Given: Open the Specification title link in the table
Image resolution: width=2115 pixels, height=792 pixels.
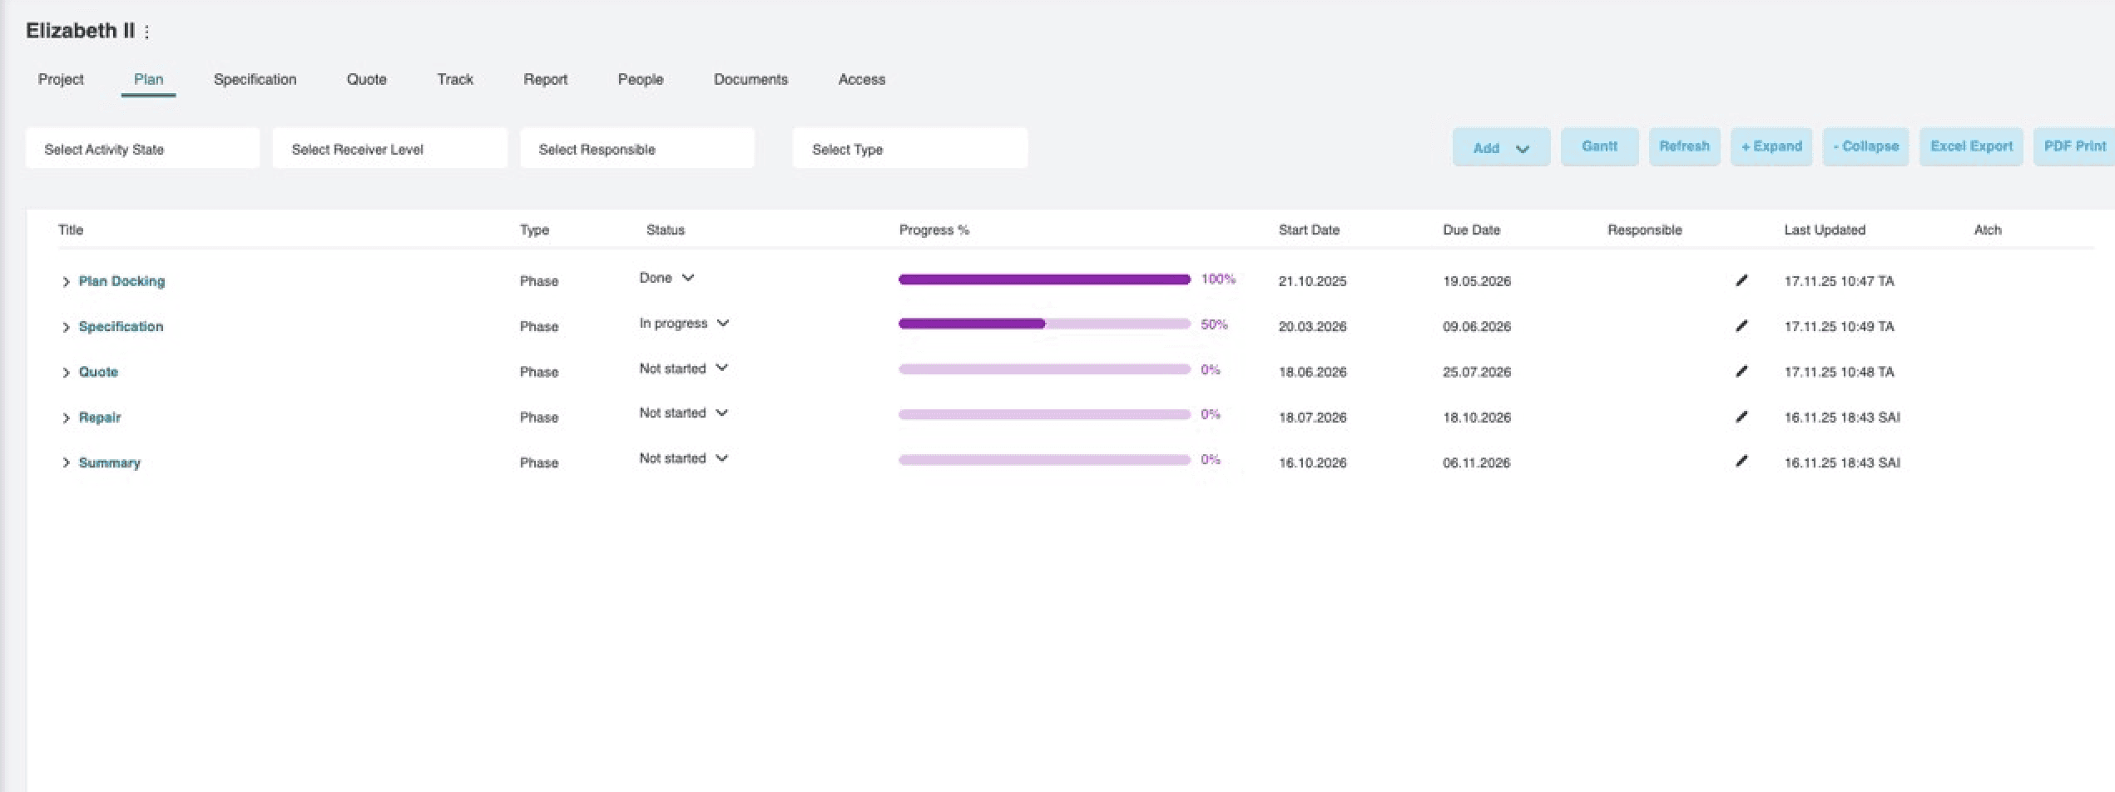Looking at the screenshot, I should click(x=121, y=326).
